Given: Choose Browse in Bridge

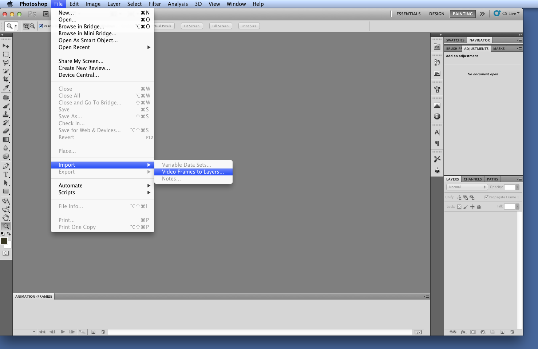Looking at the screenshot, I should 103,27.
